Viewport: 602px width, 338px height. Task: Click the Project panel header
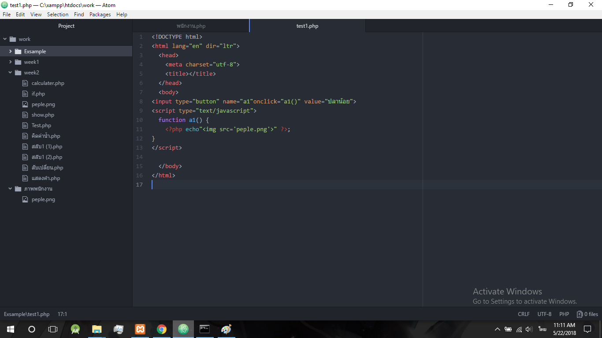pyautogui.click(x=66, y=26)
